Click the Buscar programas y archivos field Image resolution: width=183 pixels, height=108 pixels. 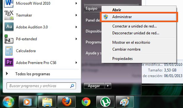41,86
